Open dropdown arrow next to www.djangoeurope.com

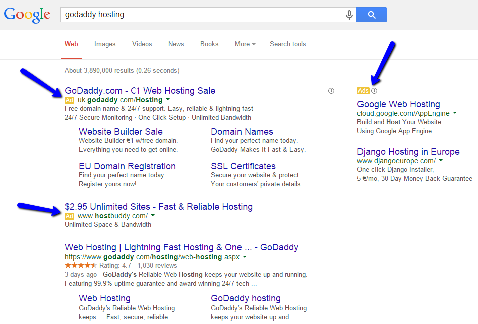(x=441, y=160)
